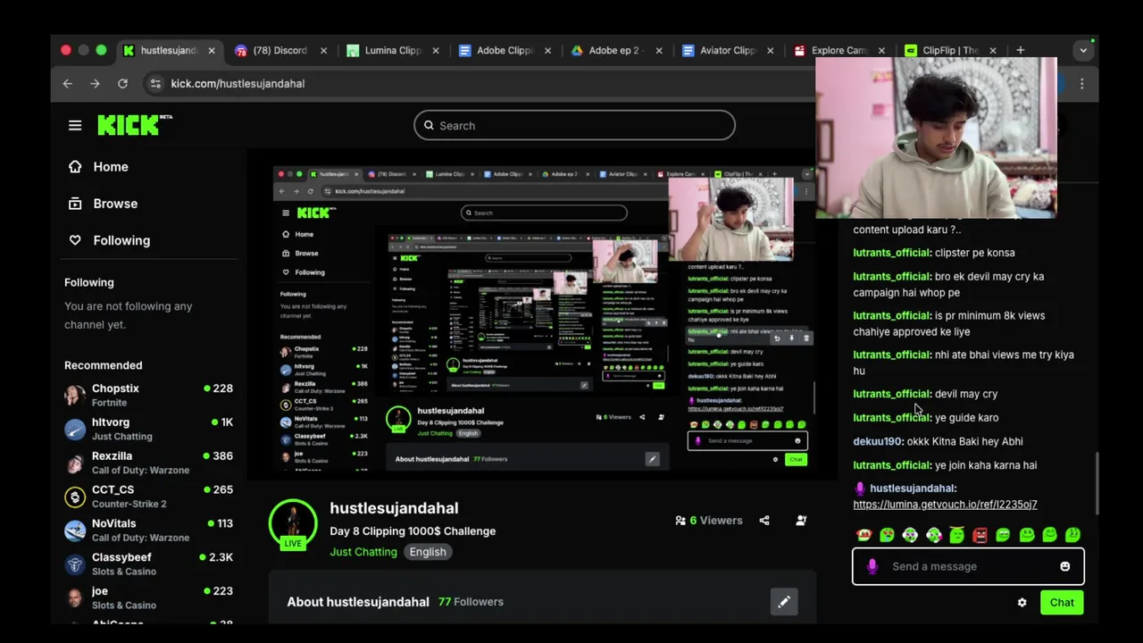Image resolution: width=1143 pixels, height=643 pixels.
Task: Click the KICK logo
Action: point(134,125)
